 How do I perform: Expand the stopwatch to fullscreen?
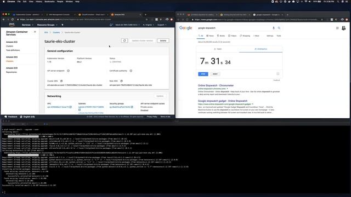278,74
